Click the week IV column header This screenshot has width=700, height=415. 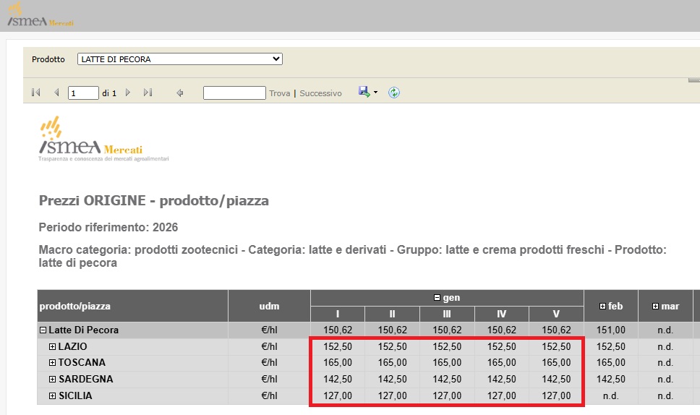tap(502, 315)
